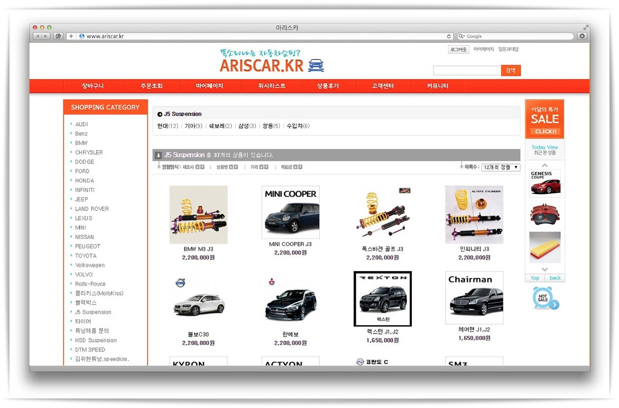This screenshot has height=408, width=619.
Task: Filter by 삼성(3) subcategory
Action: click(247, 126)
